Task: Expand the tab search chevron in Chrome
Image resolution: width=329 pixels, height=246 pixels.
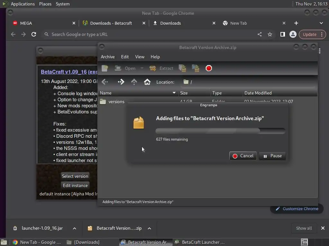Action: pyautogui.click(x=321, y=23)
